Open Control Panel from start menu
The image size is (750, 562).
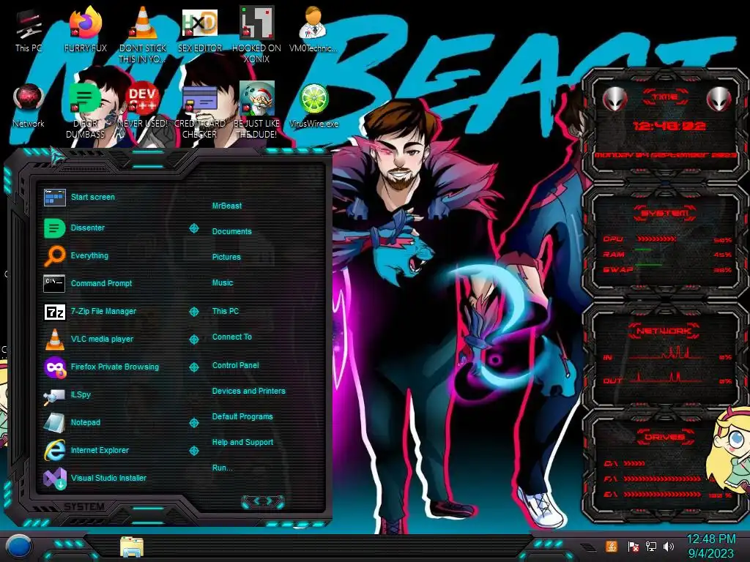(x=235, y=366)
